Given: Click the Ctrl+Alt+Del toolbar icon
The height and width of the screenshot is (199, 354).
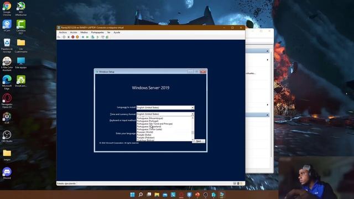Looking at the screenshot, I should click(x=59, y=37).
